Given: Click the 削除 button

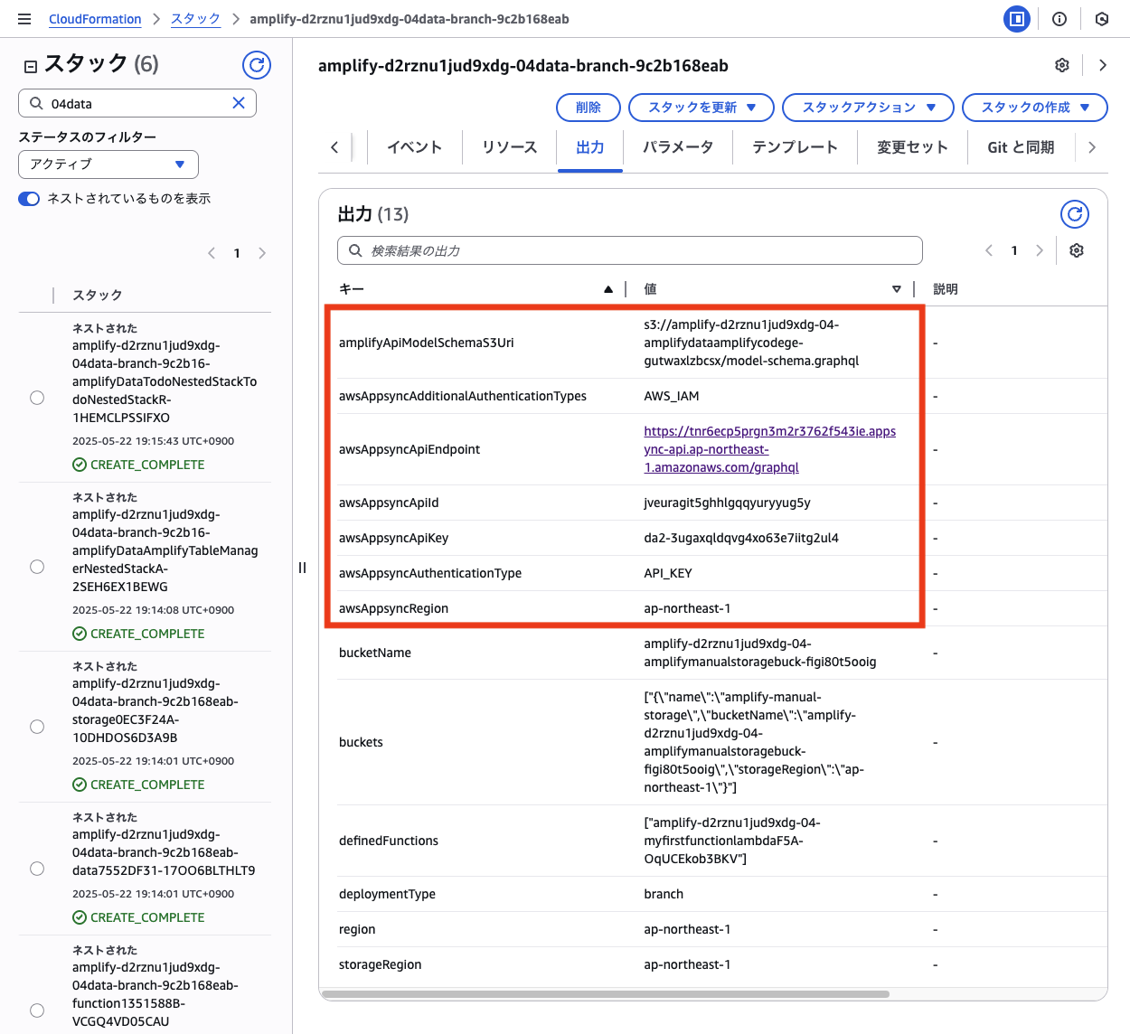Looking at the screenshot, I should 589,108.
